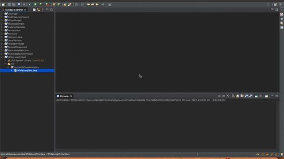Viewport: 284px width, 159px height.
Task: Select the LocalVariable project
Action: click(15, 40)
